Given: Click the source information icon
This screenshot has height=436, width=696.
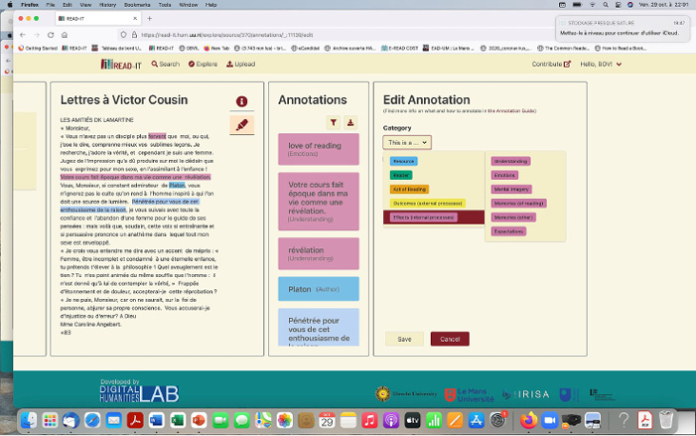Looking at the screenshot, I should click(241, 101).
